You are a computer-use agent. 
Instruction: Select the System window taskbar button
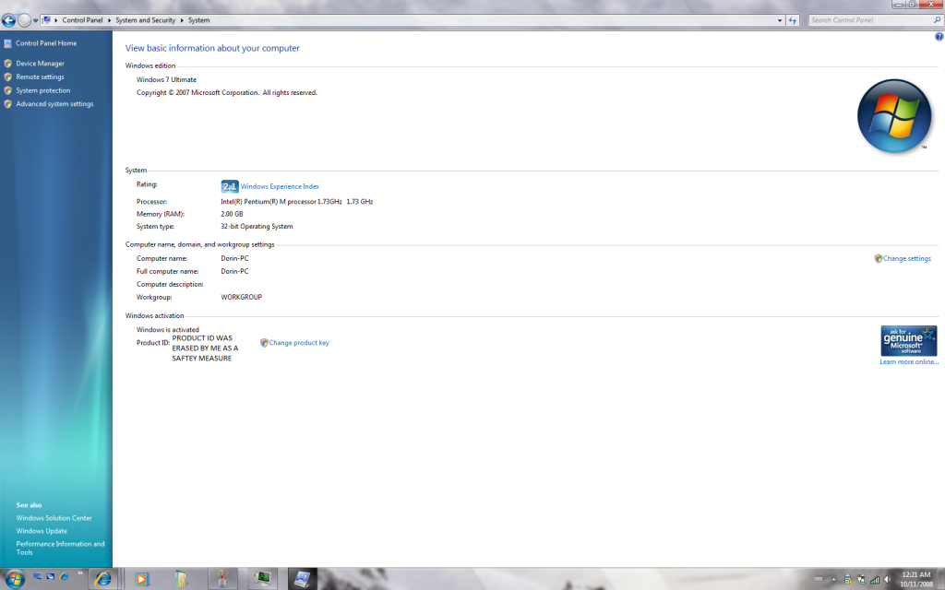[302, 579]
